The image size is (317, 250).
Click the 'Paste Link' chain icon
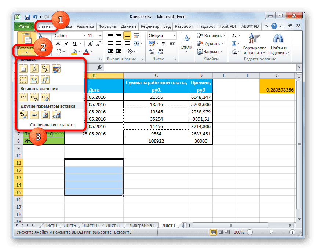coord(34,114)
